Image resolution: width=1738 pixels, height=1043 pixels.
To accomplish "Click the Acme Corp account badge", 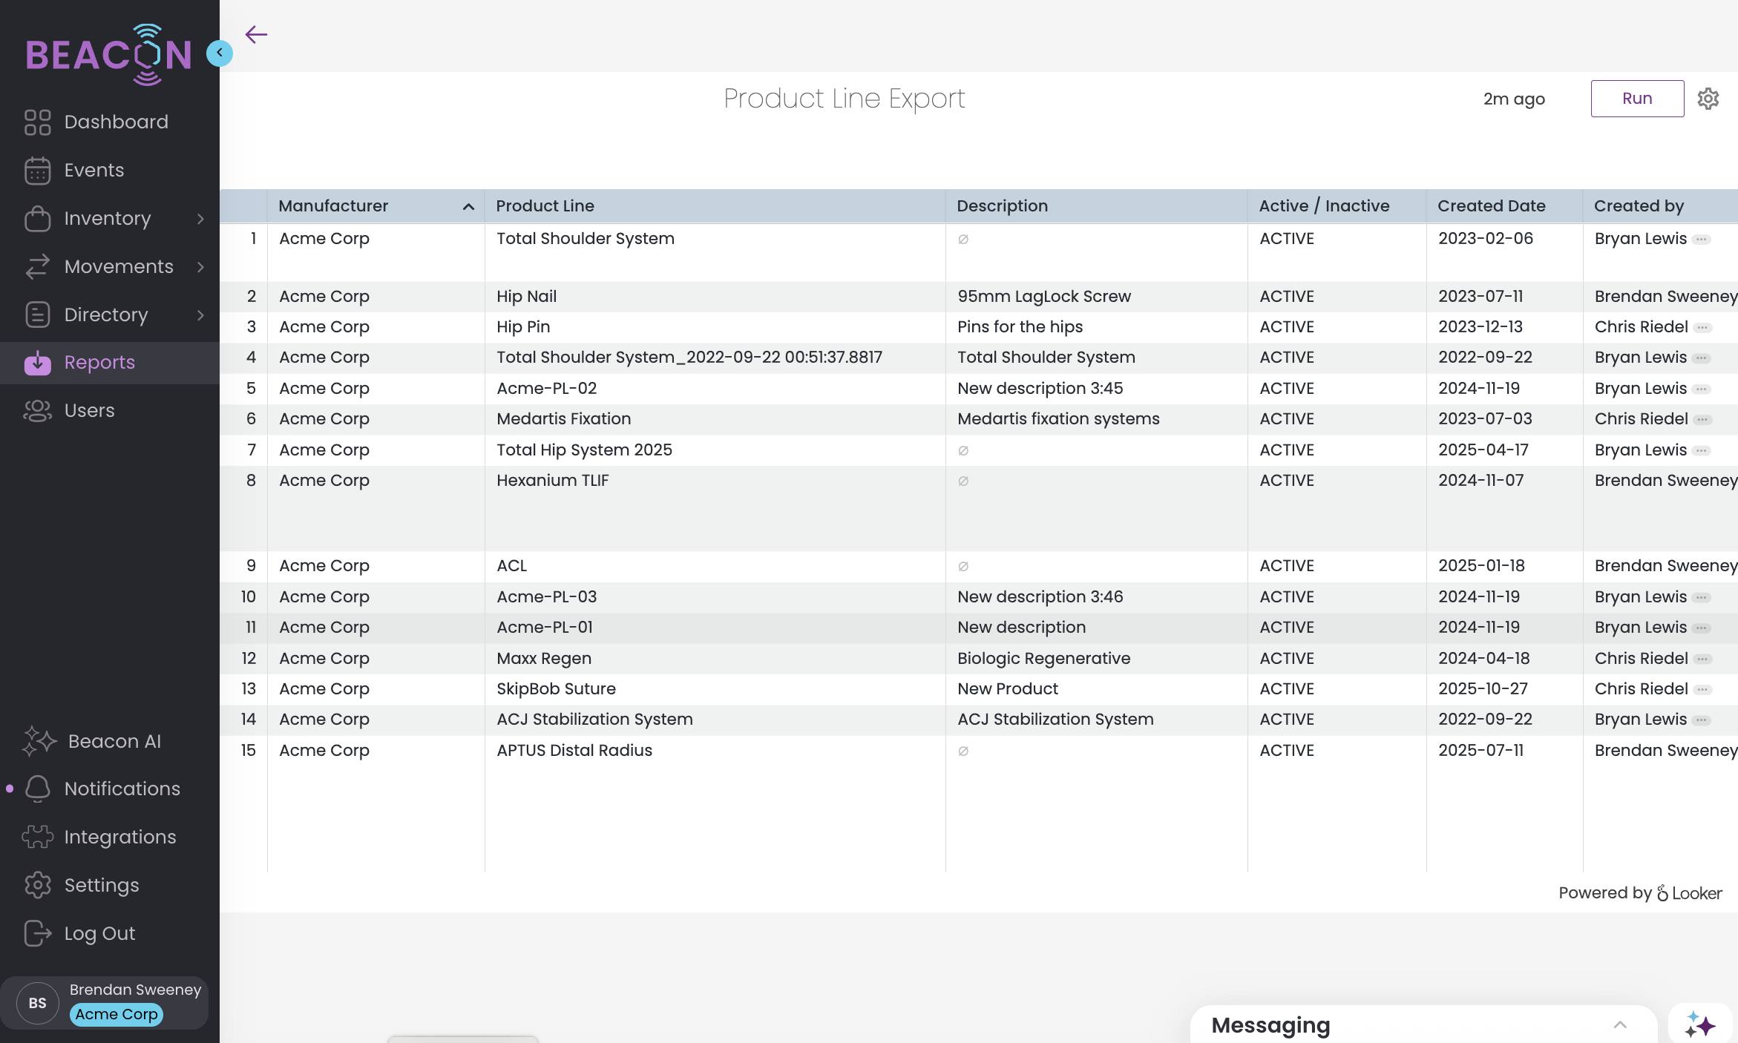I will [x=117, y=1014].
